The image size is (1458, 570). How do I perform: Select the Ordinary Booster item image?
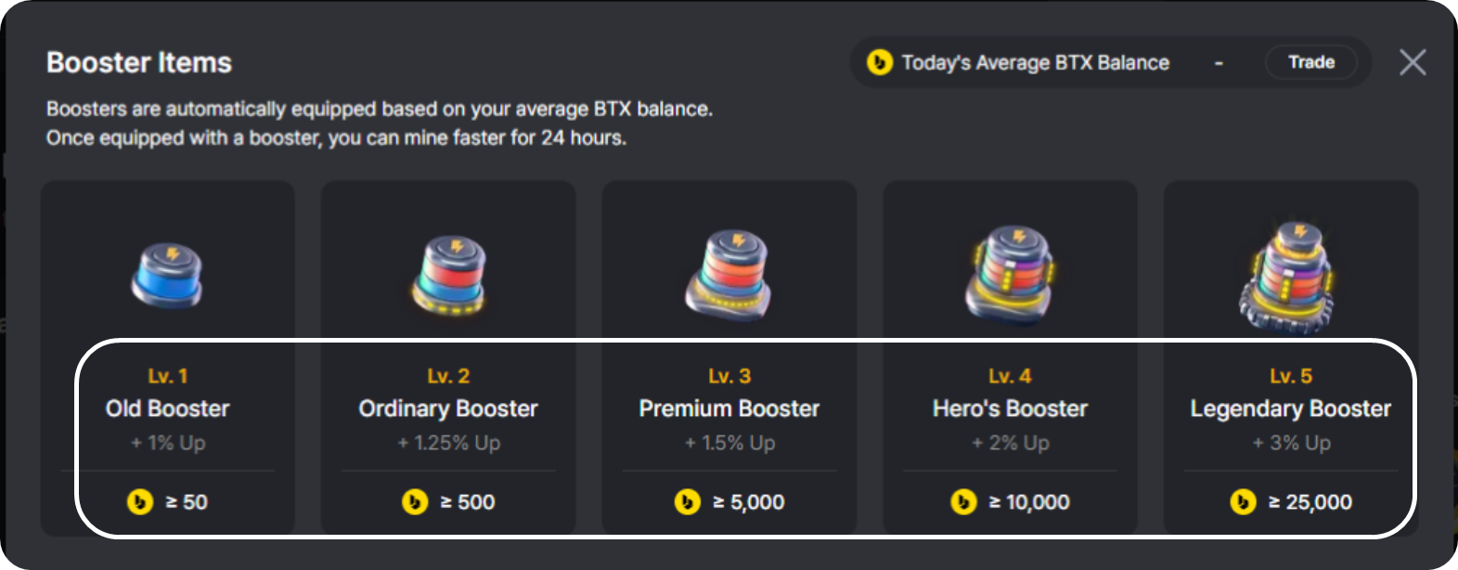click(x=449, y=275)
